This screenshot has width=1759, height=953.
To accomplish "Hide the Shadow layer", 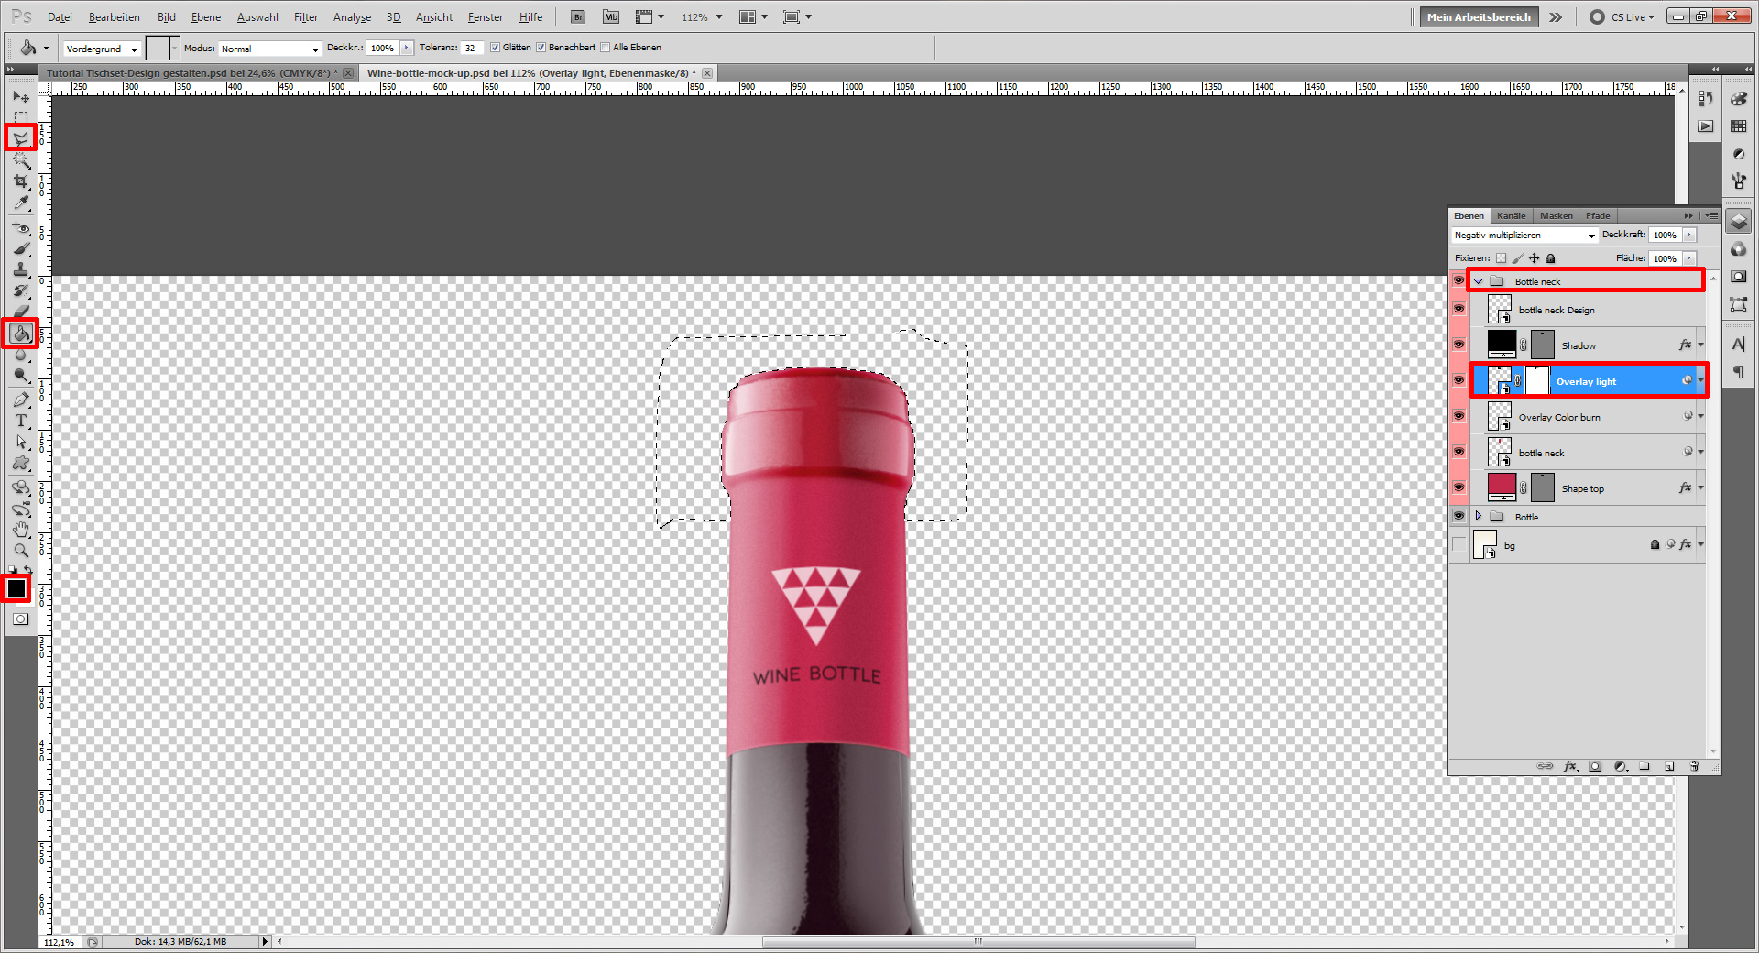I will tap(1459, 345).
